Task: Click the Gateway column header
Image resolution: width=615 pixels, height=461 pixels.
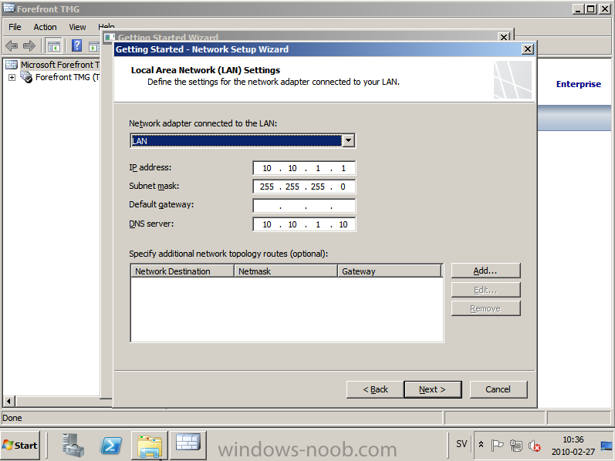Action: (390, 271)
